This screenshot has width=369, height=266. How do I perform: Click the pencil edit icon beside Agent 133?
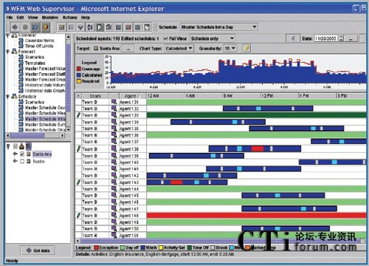click(78, 115)
